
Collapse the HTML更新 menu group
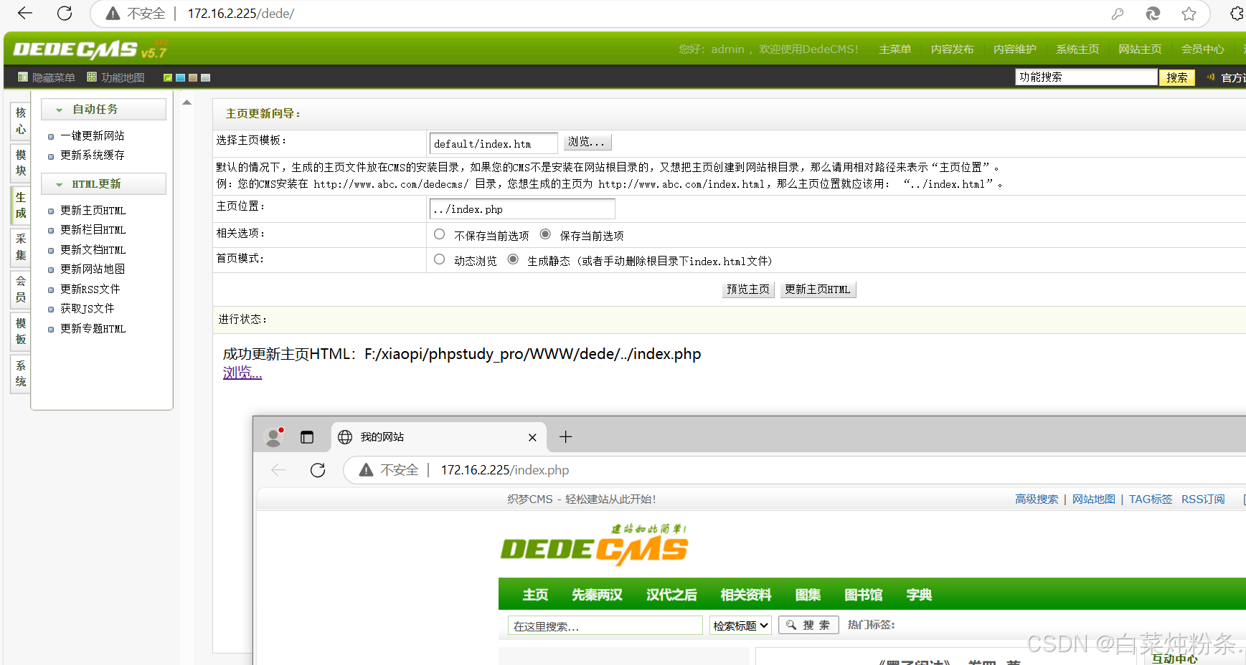pos(103,183)
